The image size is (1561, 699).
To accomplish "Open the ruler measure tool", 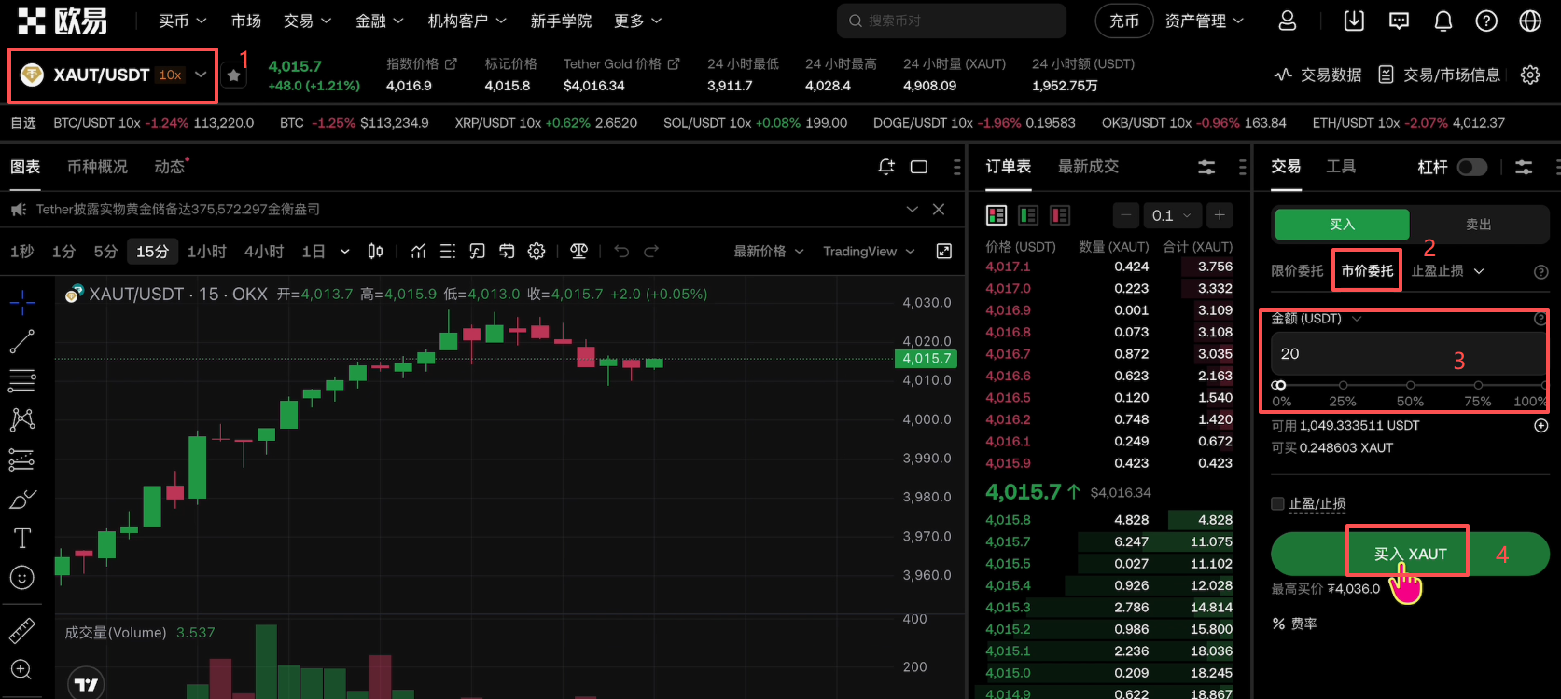I will click(22, 631).
